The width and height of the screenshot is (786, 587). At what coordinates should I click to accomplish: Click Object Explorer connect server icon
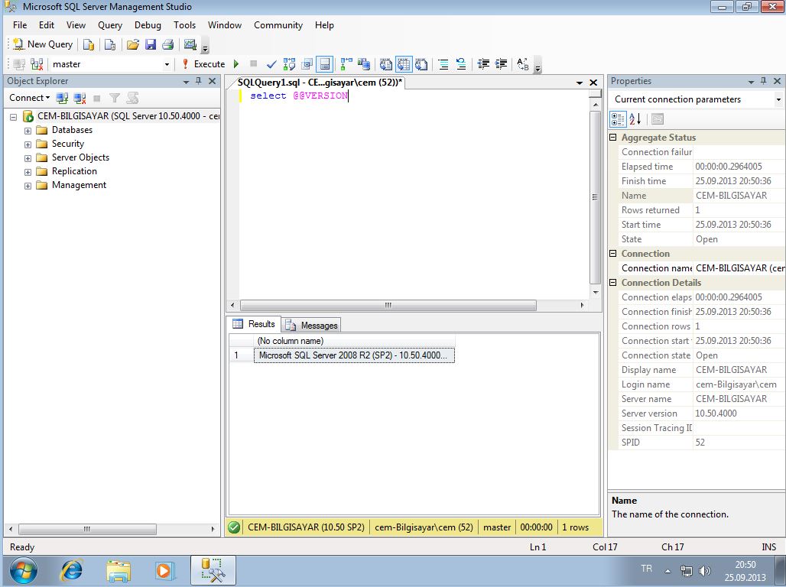(x=62, y=99)
